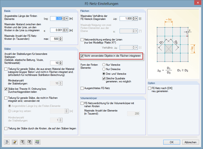This screenshot has height=149, width=203.
Task: Click the 'Volumenkörper' section header
Action: 89,98
